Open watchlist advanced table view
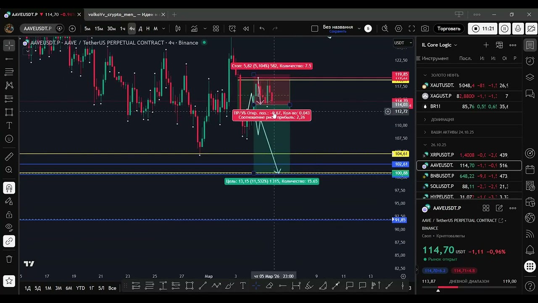Image resolution: width=538 pixels, height=303 pixels. tap(499, 45)
